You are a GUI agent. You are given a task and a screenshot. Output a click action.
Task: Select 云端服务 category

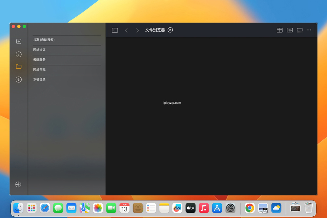tap(67, 60)
